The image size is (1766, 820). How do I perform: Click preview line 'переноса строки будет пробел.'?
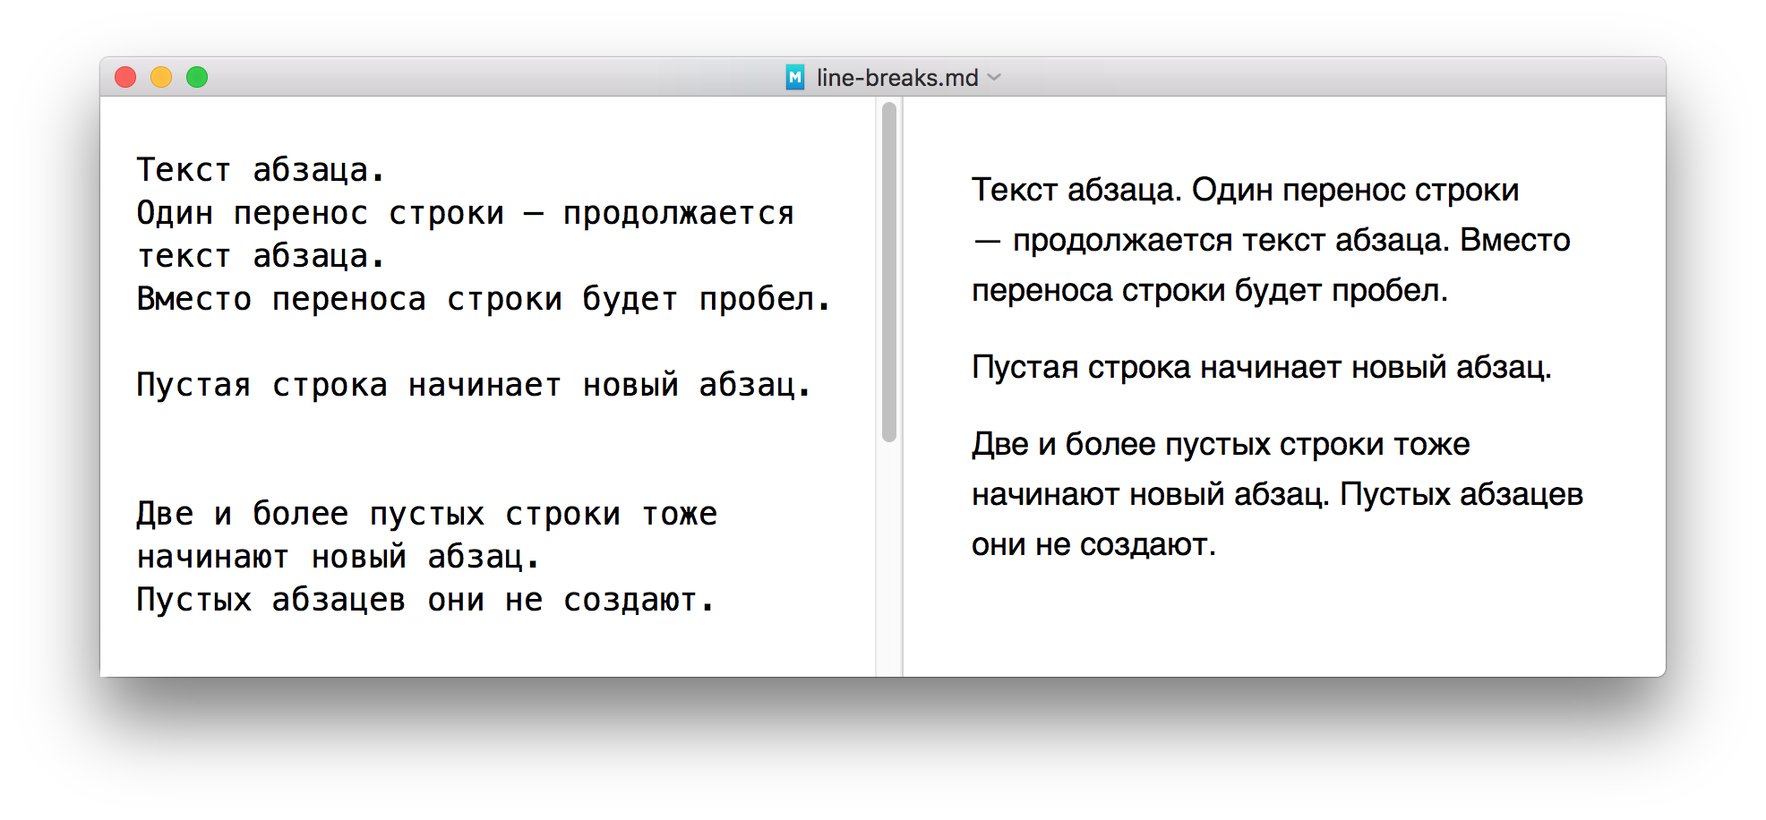point(1210,290)
